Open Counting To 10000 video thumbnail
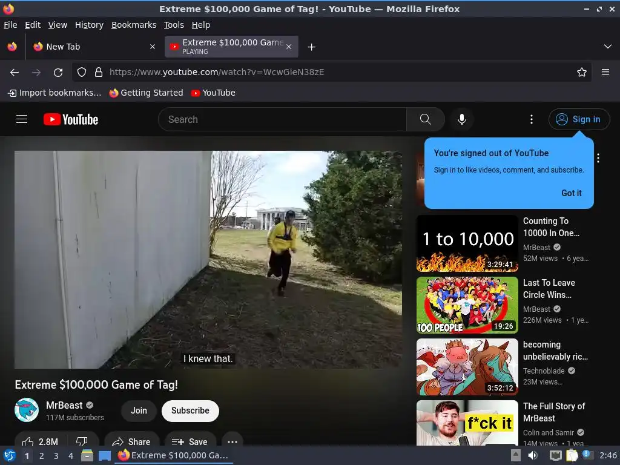Screen dimensions: 620x465 click(467, 243)
